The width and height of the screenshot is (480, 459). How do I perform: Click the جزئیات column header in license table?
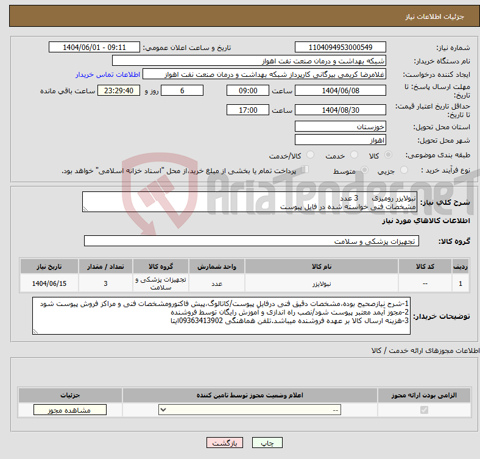pyautogui.click(x=70, y=395)
